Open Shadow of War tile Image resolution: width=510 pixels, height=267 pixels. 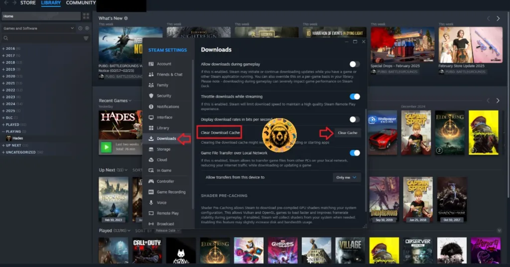(x=452, y=200)
